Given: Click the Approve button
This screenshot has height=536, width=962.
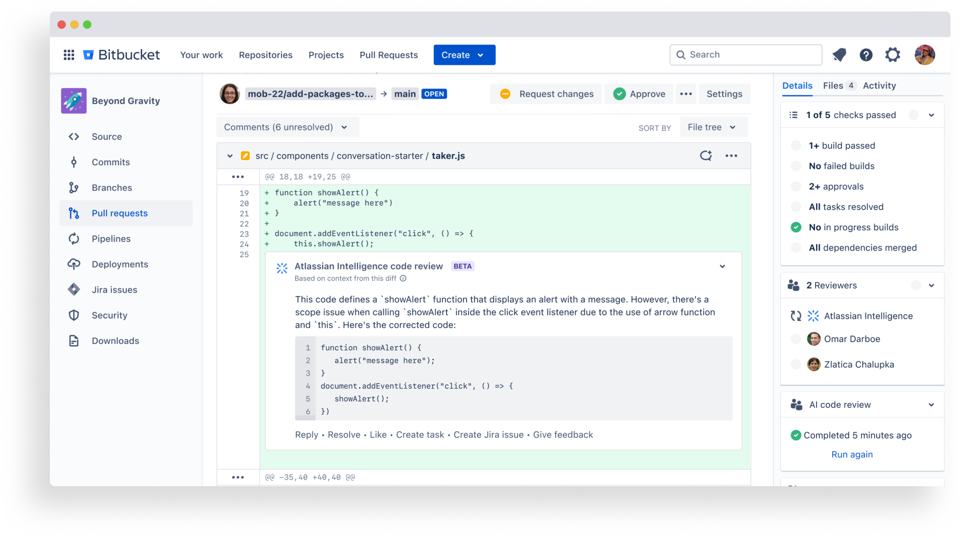Looking at the screenshot, I should [639, 94].
